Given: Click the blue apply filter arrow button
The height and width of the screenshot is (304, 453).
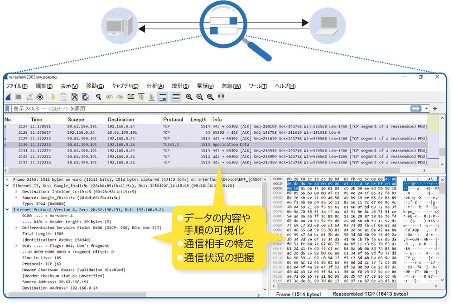Looking at the screenshot, I should (415, 109).
